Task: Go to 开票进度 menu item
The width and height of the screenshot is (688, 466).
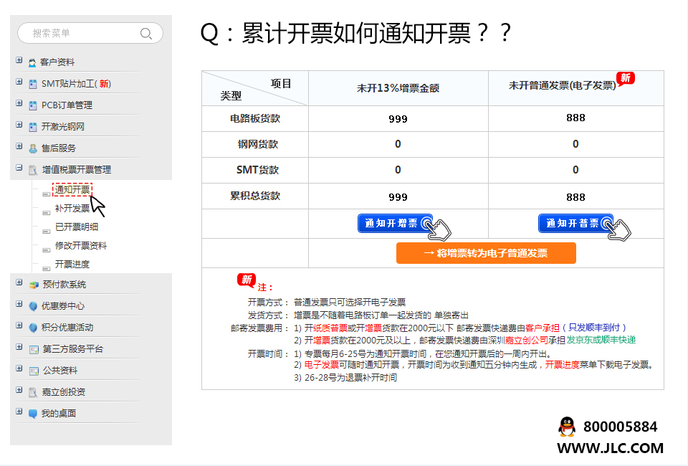Action: coord(72,265)
